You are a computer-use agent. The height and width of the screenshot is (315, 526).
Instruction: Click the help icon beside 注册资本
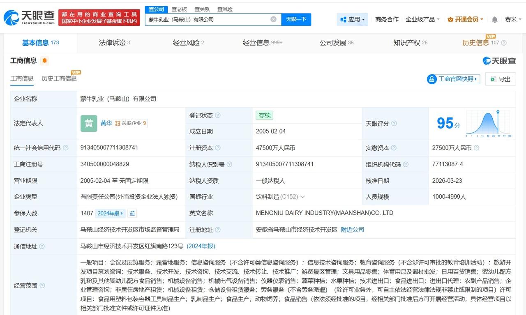click(217, 148)
